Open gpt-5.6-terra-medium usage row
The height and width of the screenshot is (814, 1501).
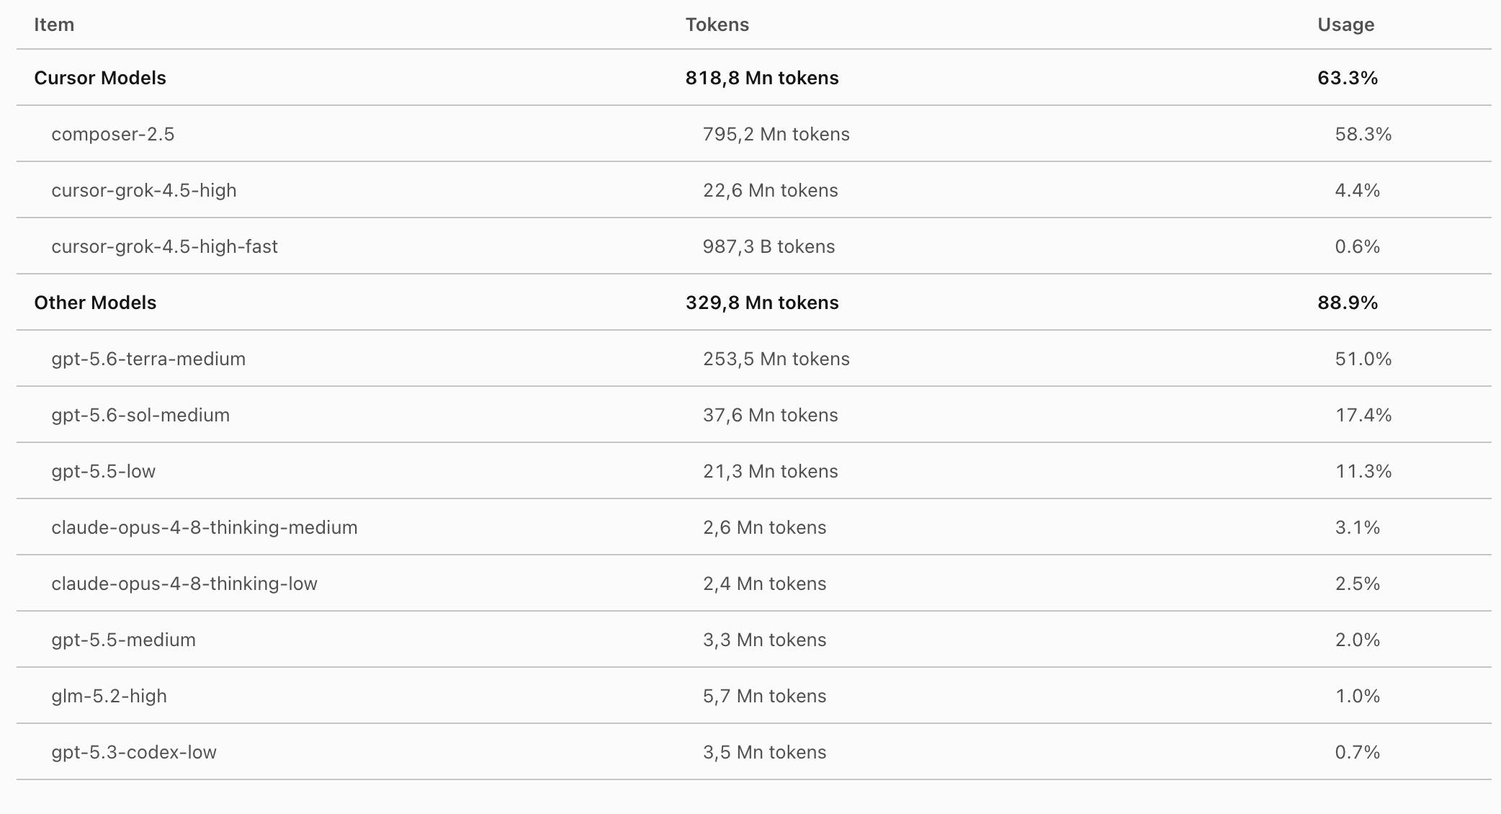753,359
